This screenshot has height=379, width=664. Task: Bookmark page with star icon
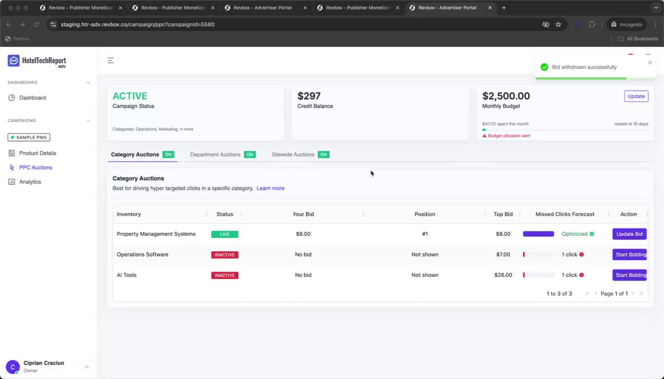click(x=558, y=24)
